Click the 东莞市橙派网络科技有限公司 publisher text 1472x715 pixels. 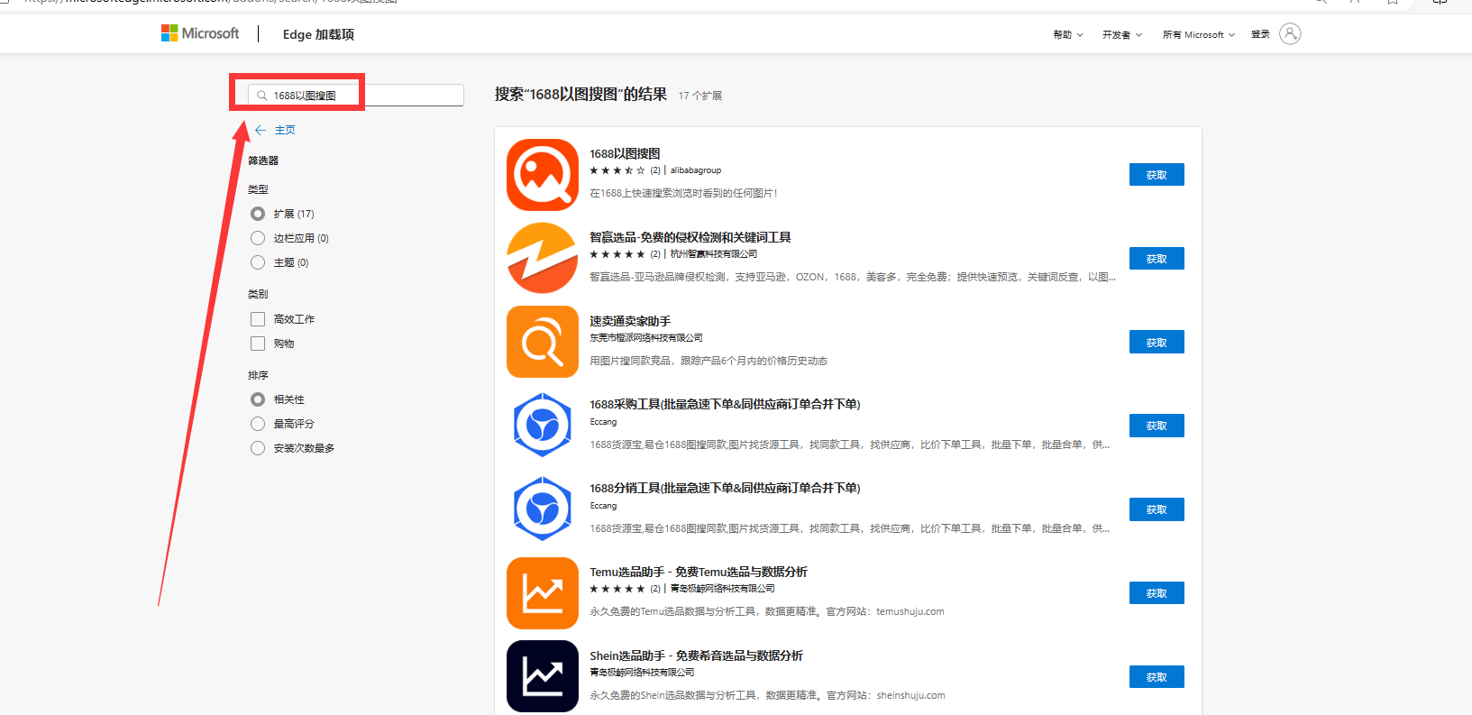click(646, 338)
